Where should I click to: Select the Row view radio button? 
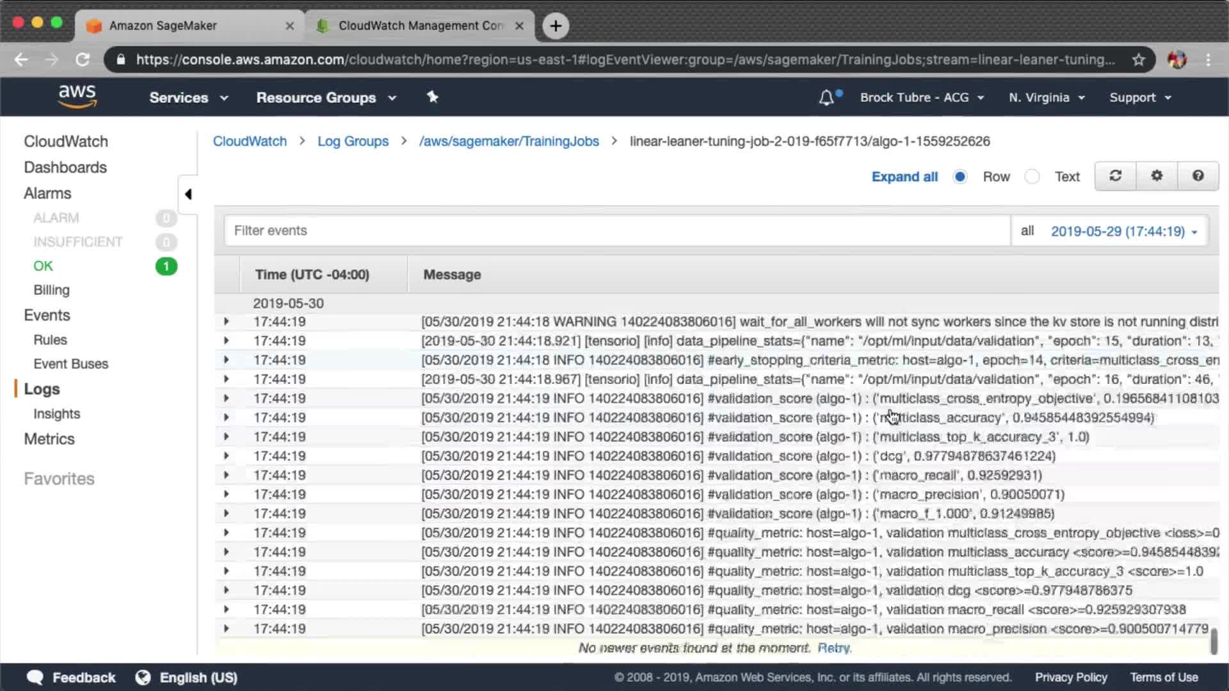click(960, 177)
